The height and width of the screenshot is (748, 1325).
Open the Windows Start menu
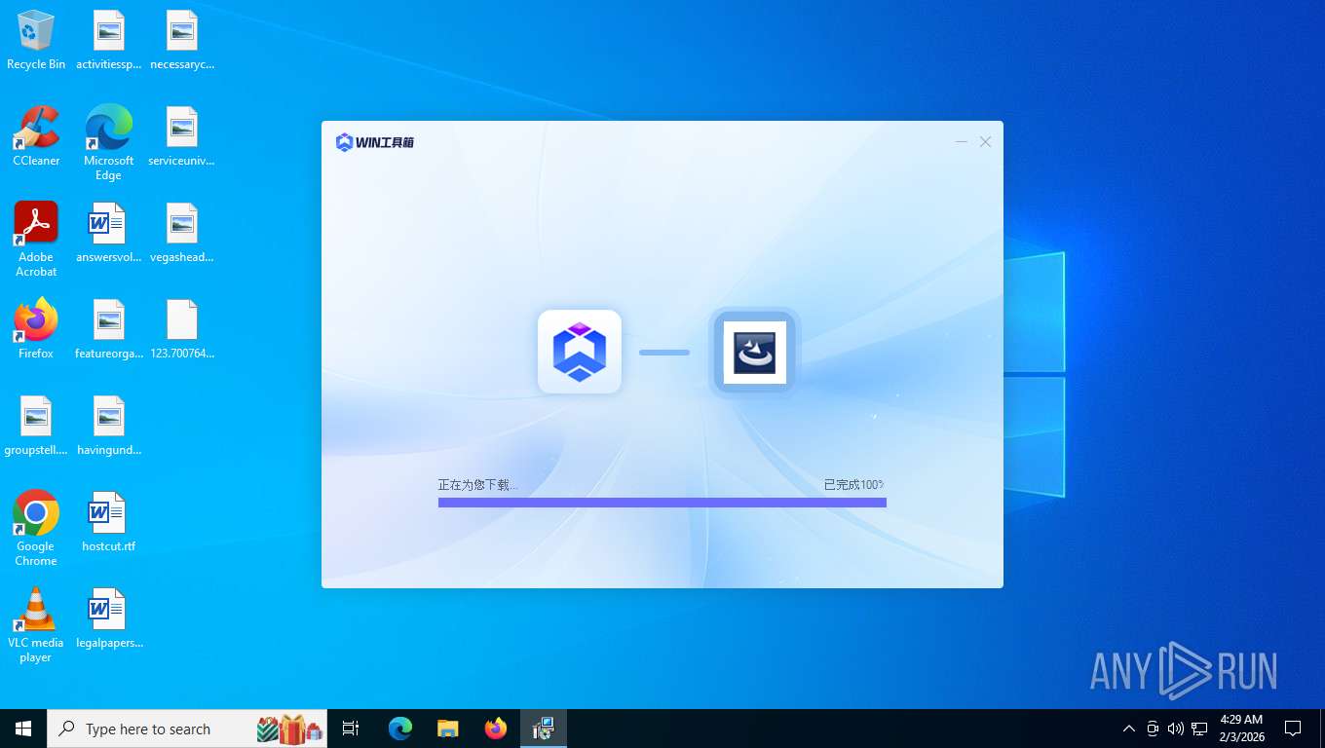click(x=23, y=729)
